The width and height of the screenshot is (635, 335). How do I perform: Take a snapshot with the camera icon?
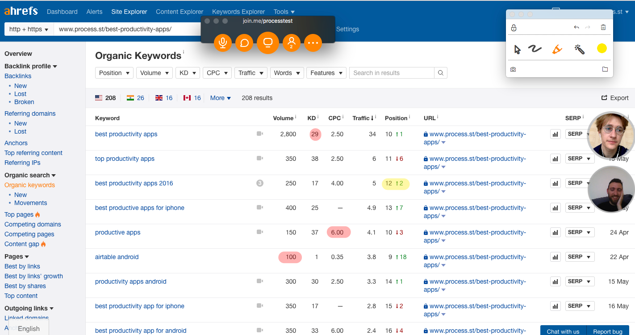pyautogui.click(x=513, y=69)
